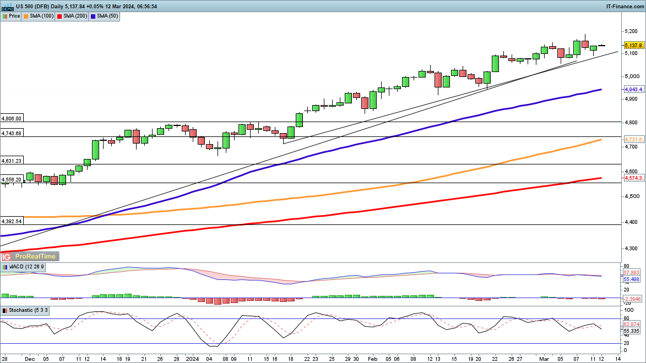Screen dimensions: 646x363
Task: Click the blue SMA (50) color swatch
Action: [93, 16]
